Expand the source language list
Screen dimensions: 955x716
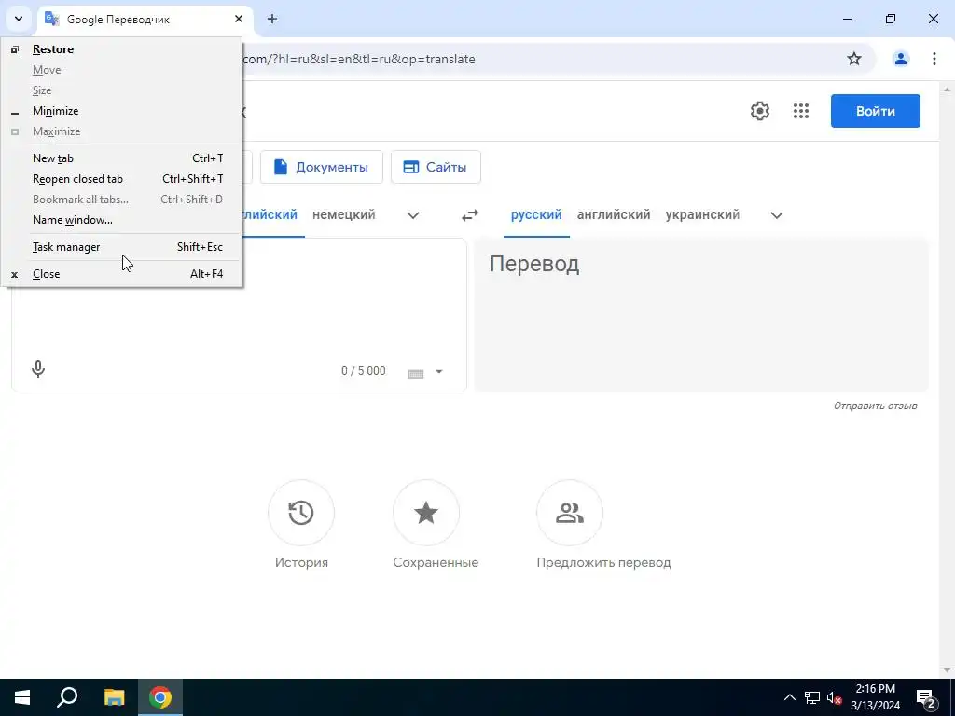point(413,215)
